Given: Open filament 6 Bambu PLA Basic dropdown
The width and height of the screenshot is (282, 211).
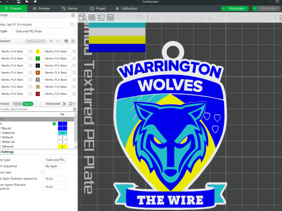Looking at the screenshot, I should coord(56,66).
